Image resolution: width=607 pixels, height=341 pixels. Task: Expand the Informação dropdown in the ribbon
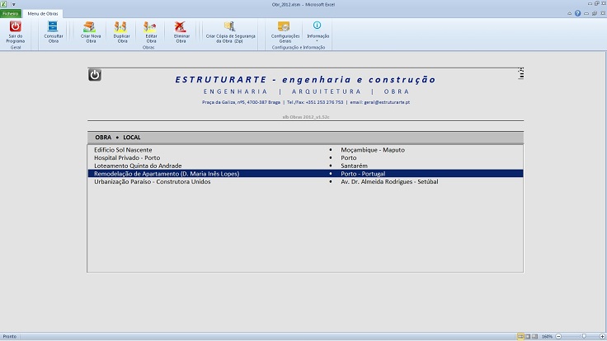click(x=318, y=31)
